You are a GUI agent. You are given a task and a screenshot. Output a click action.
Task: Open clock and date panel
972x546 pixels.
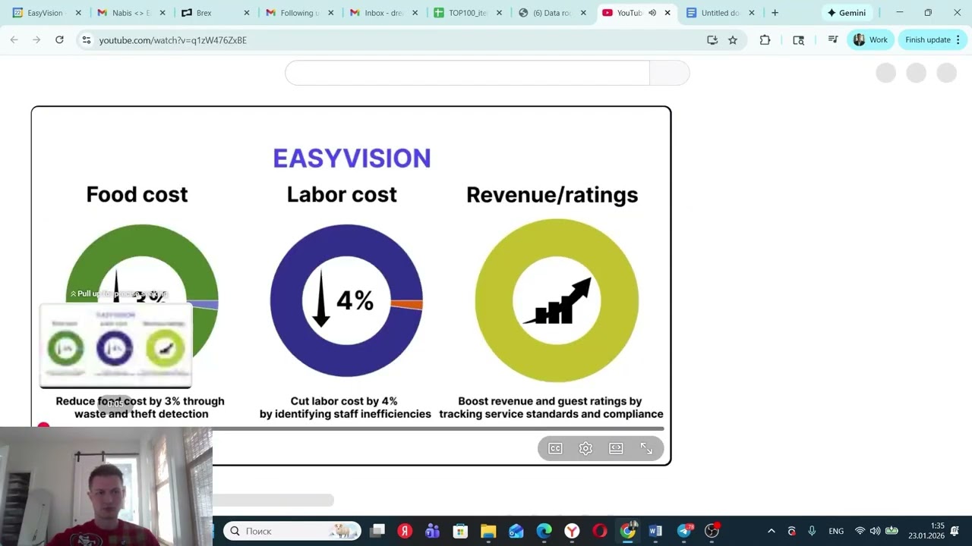click(926, 531)
